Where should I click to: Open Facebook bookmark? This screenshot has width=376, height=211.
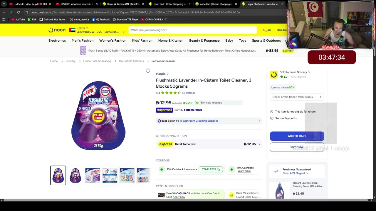101,19
